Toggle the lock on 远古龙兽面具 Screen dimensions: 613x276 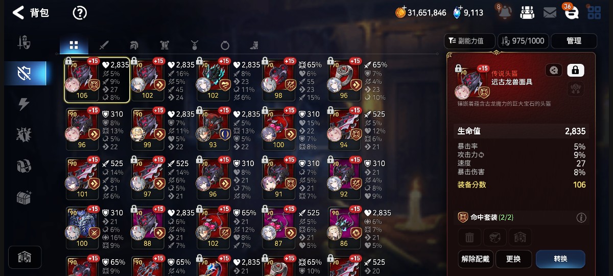(576, 70)
